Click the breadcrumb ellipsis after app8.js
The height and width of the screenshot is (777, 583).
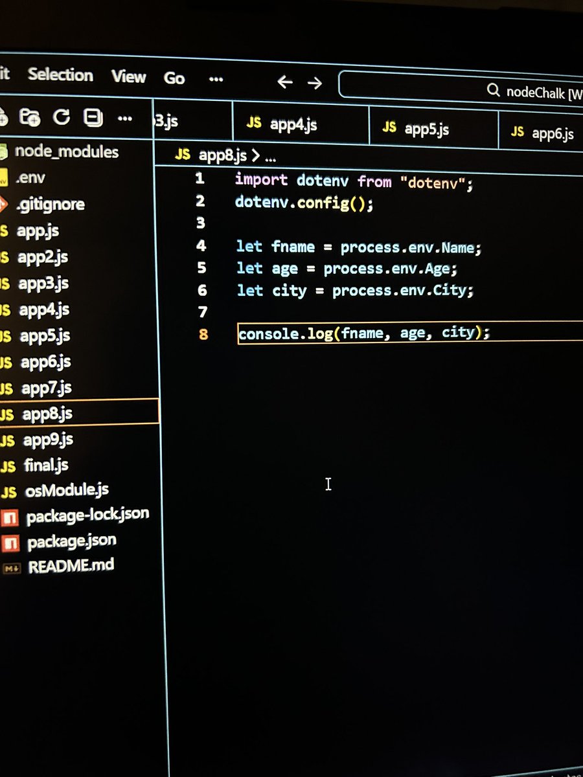pyautogui.click(x=271, y=157)
